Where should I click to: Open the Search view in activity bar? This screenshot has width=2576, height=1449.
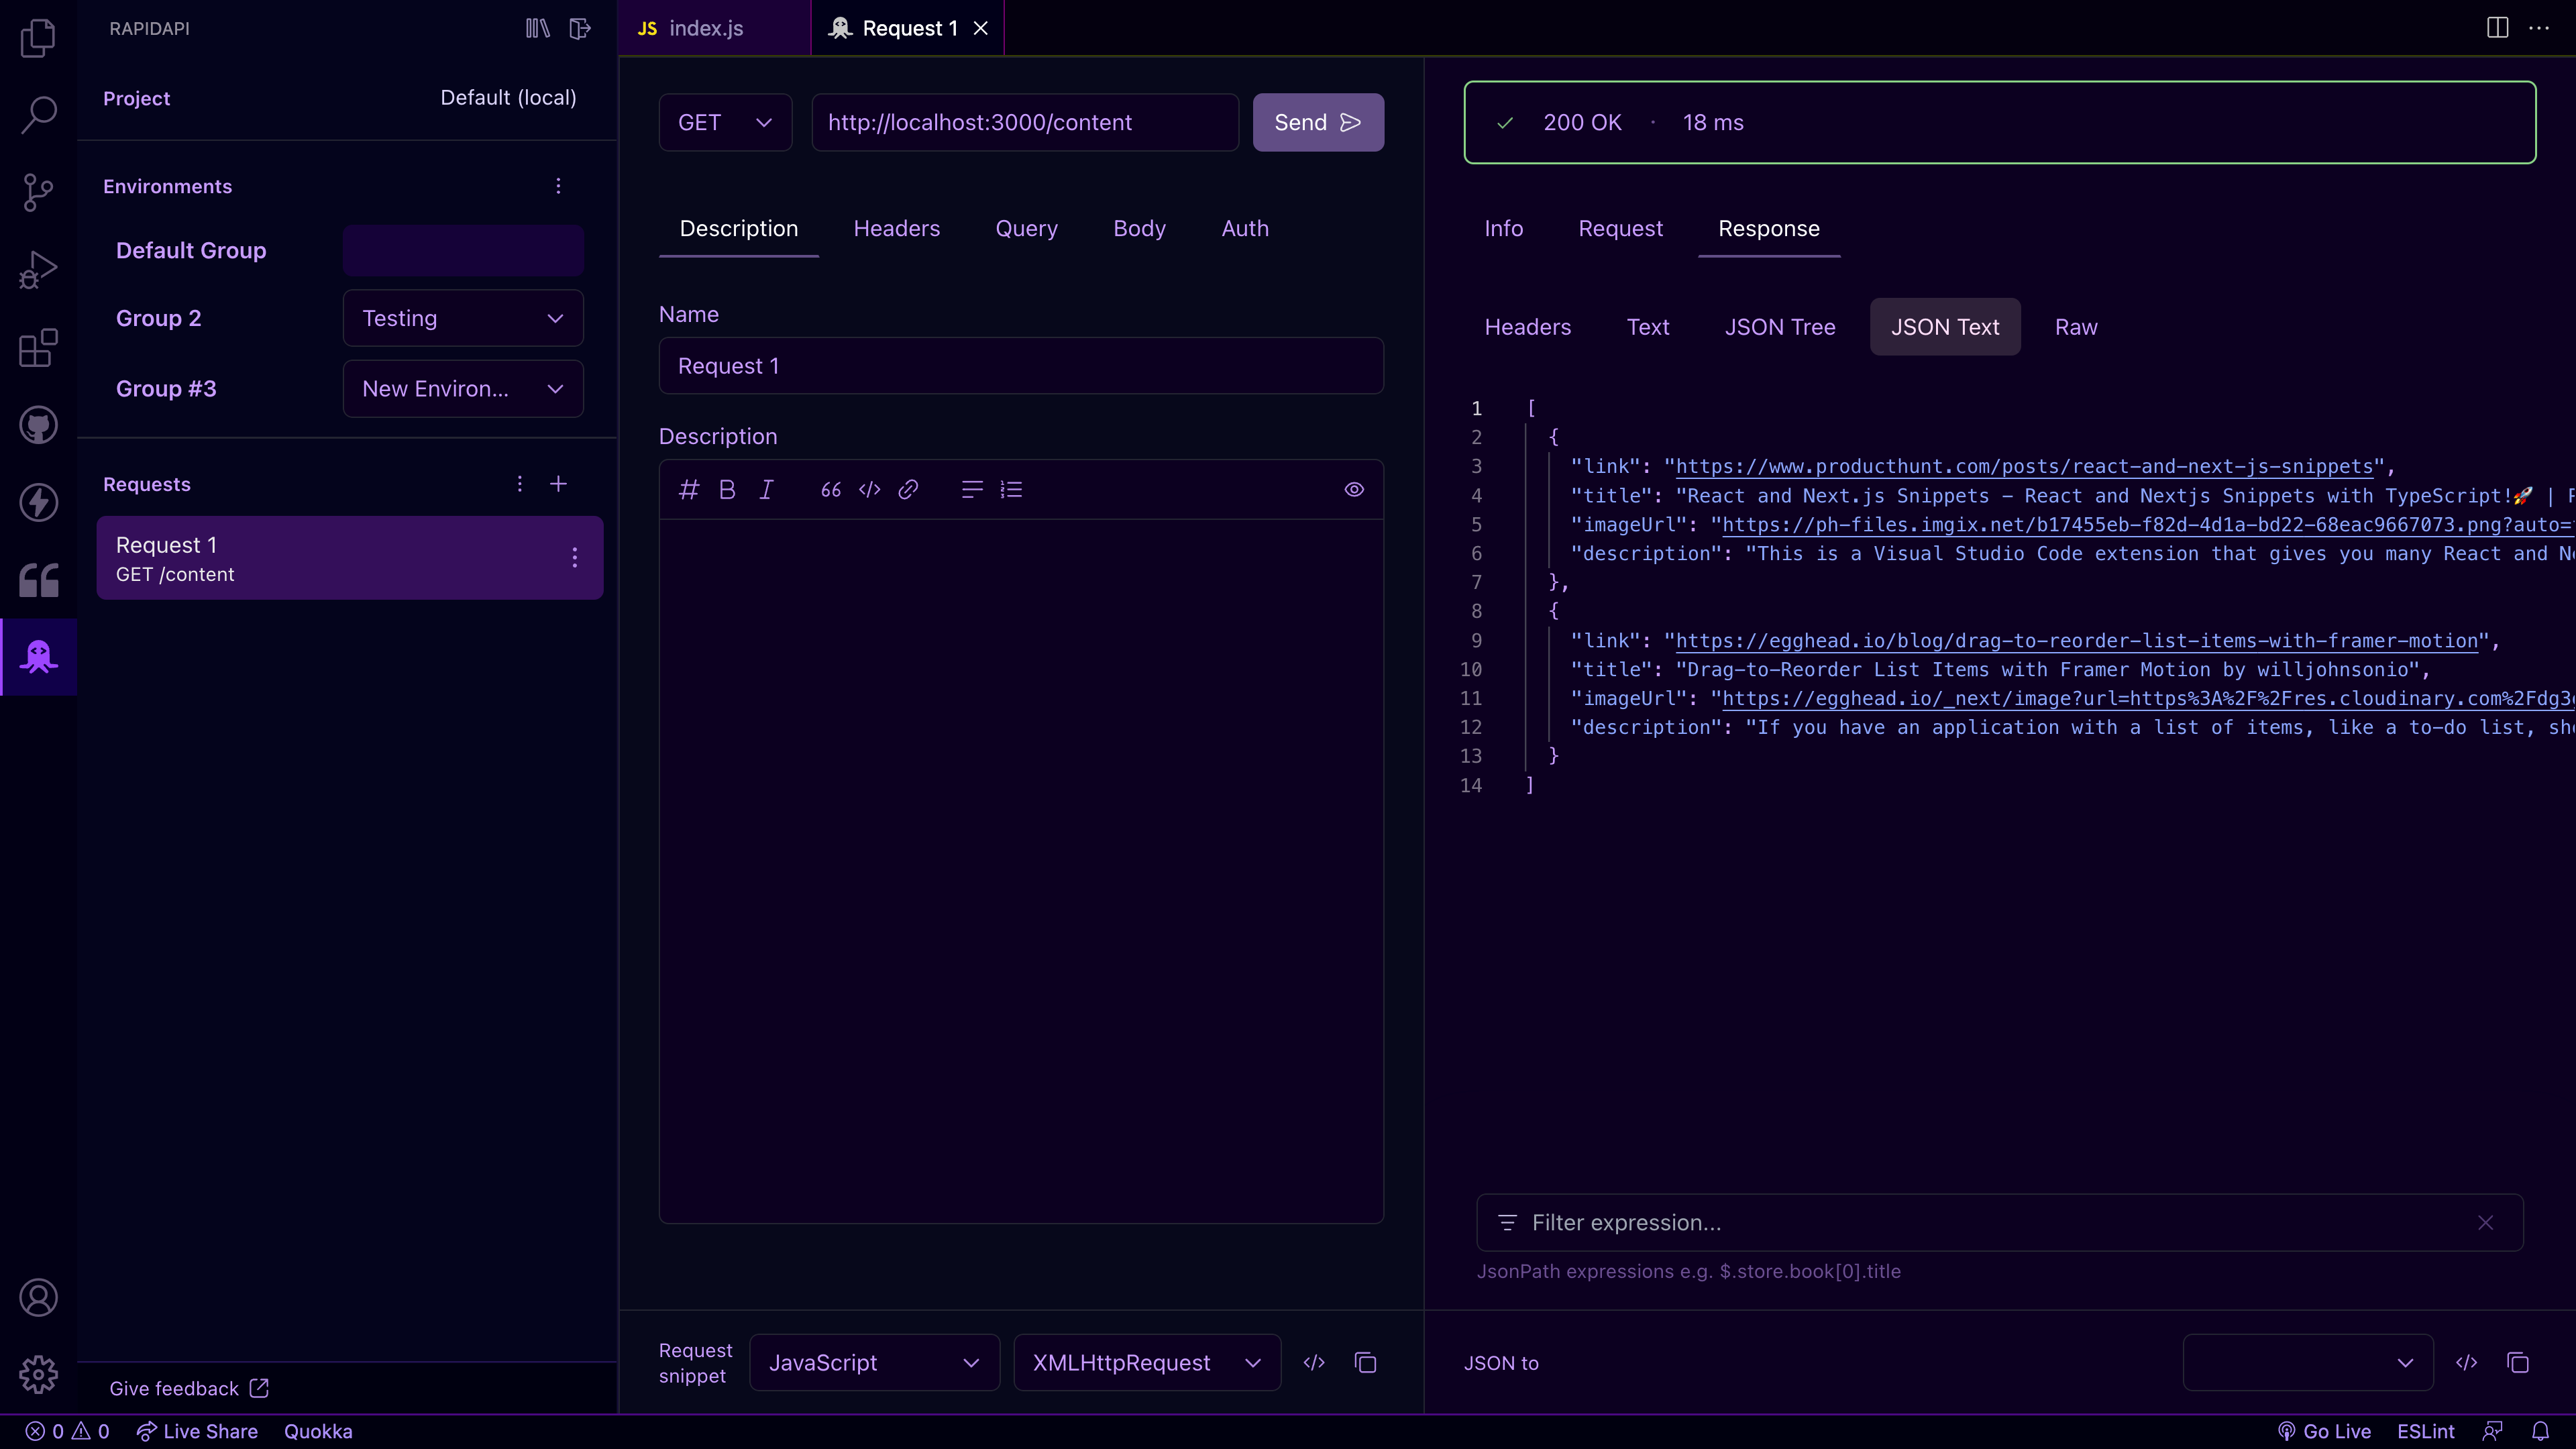38,114
